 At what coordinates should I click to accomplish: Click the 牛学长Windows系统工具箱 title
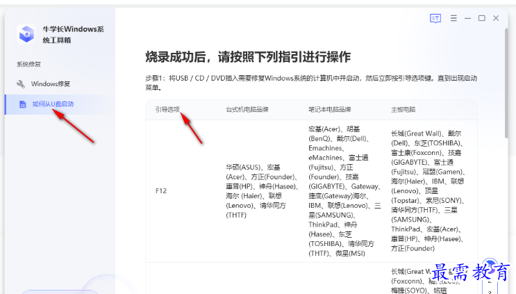coord(73,35)
